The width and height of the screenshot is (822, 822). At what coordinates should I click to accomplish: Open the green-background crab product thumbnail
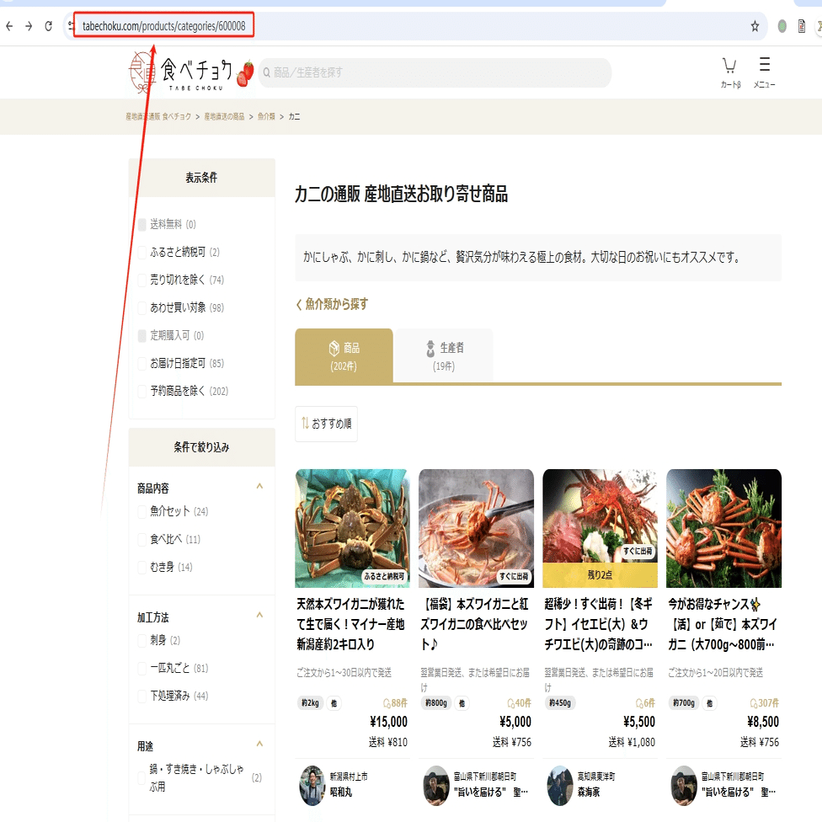(x=352, y=528)
